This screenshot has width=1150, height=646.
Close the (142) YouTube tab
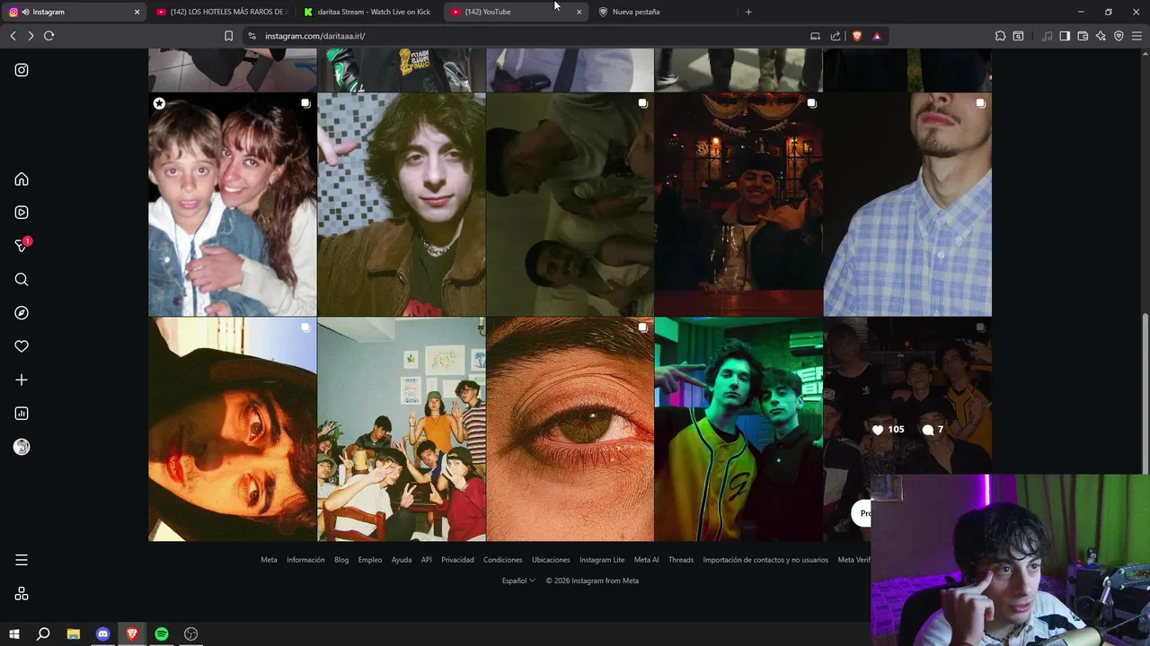(x=579, y=12)
